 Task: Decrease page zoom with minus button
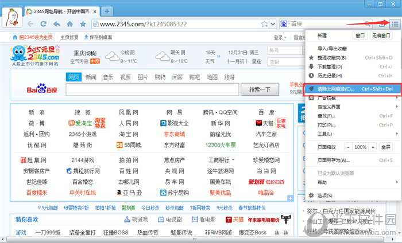[x=348, y=147]
